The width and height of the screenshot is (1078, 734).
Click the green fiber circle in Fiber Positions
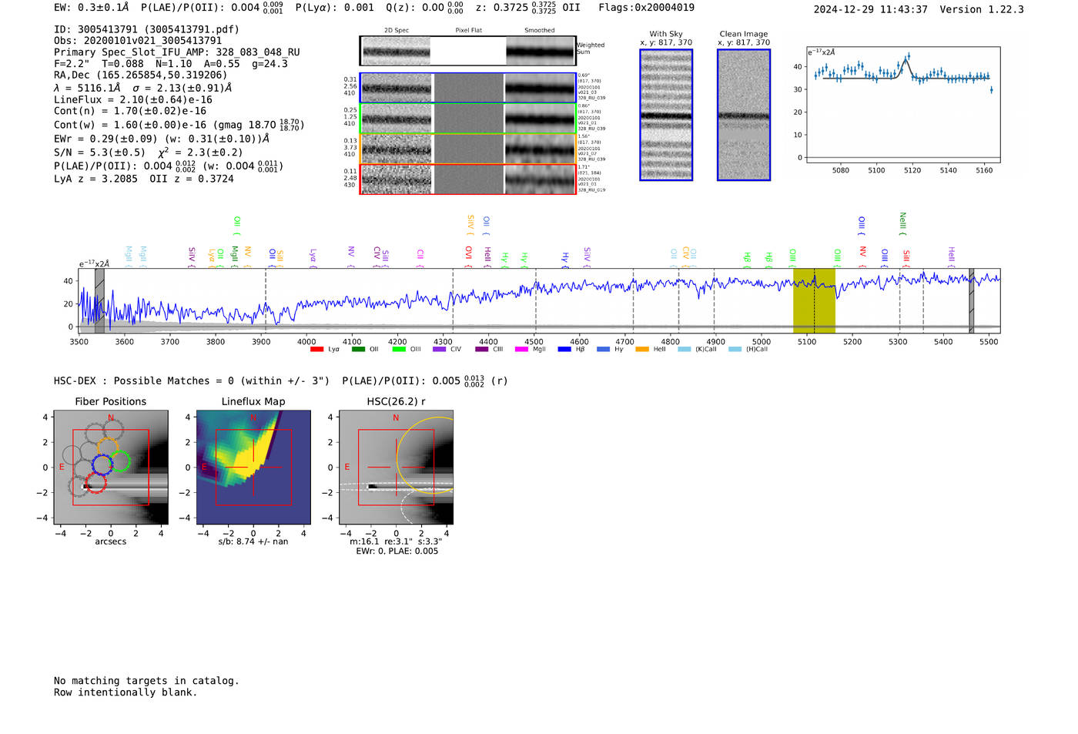(119, 461)
